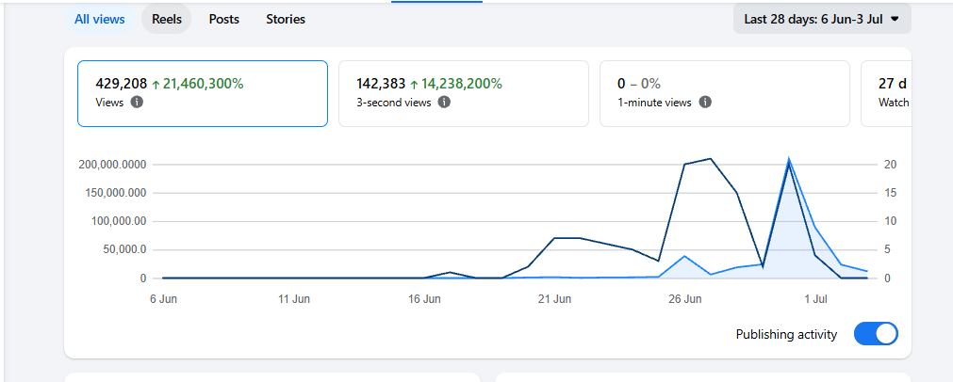Click the 1 Jul label on the chart axis

coord(815,299)
